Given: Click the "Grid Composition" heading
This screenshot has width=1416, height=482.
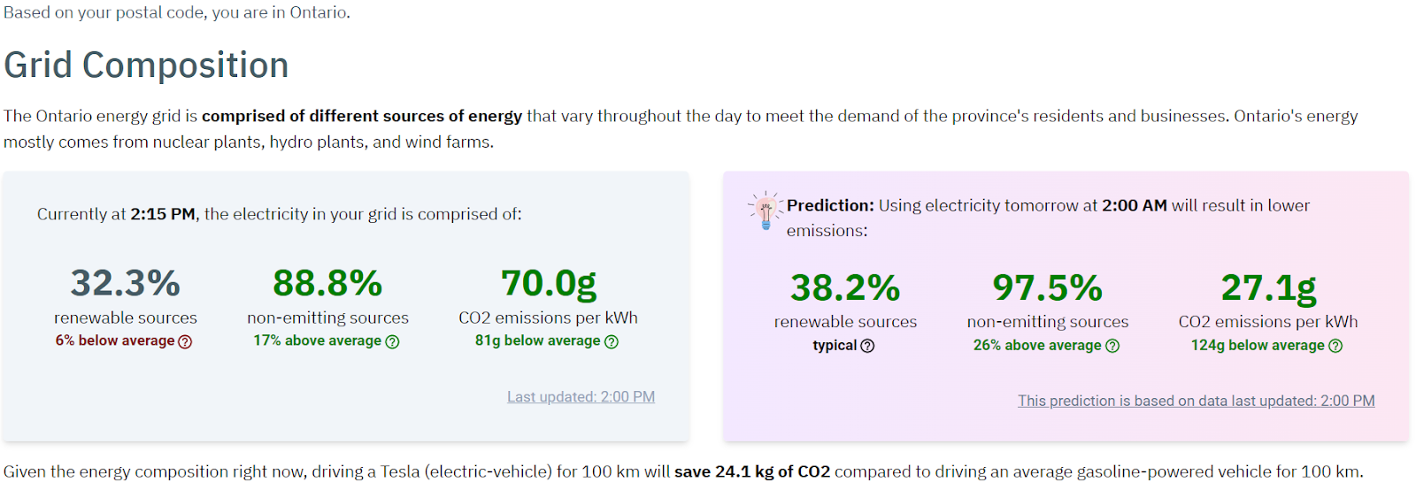Looking at the screenshot, I should (146, 65).
